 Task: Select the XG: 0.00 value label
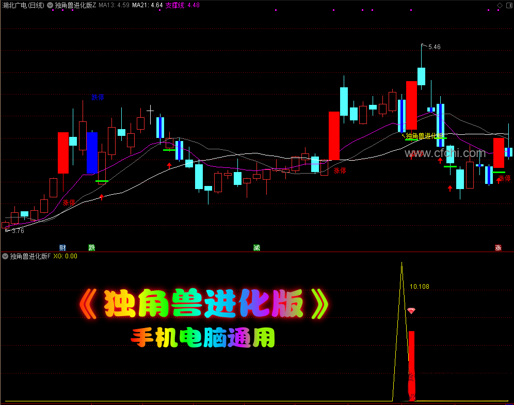tap(65, 256)
